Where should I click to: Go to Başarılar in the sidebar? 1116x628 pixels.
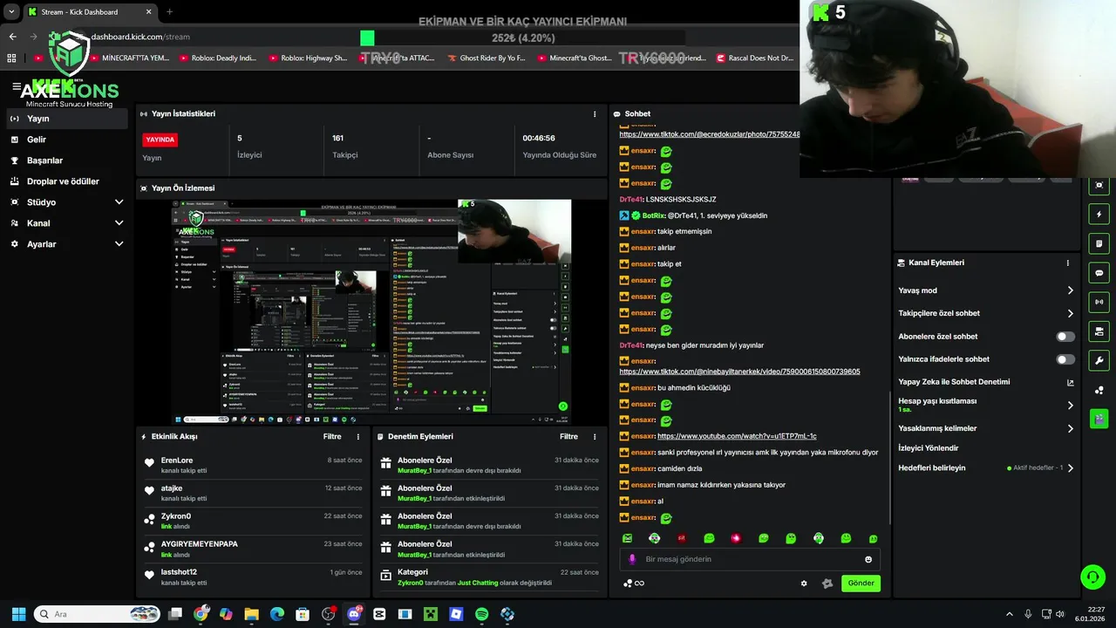[66, 160]
